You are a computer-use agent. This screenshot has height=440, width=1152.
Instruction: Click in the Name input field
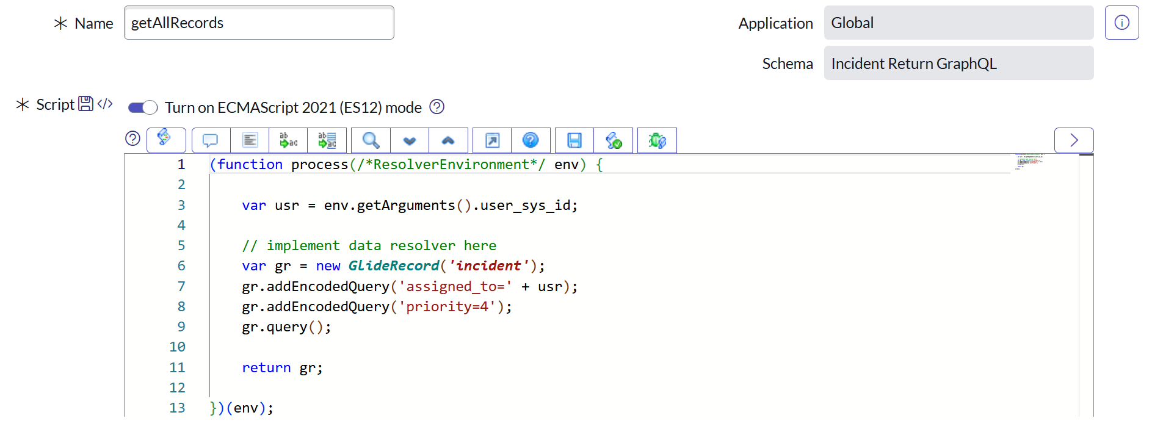tap(259, 23)
